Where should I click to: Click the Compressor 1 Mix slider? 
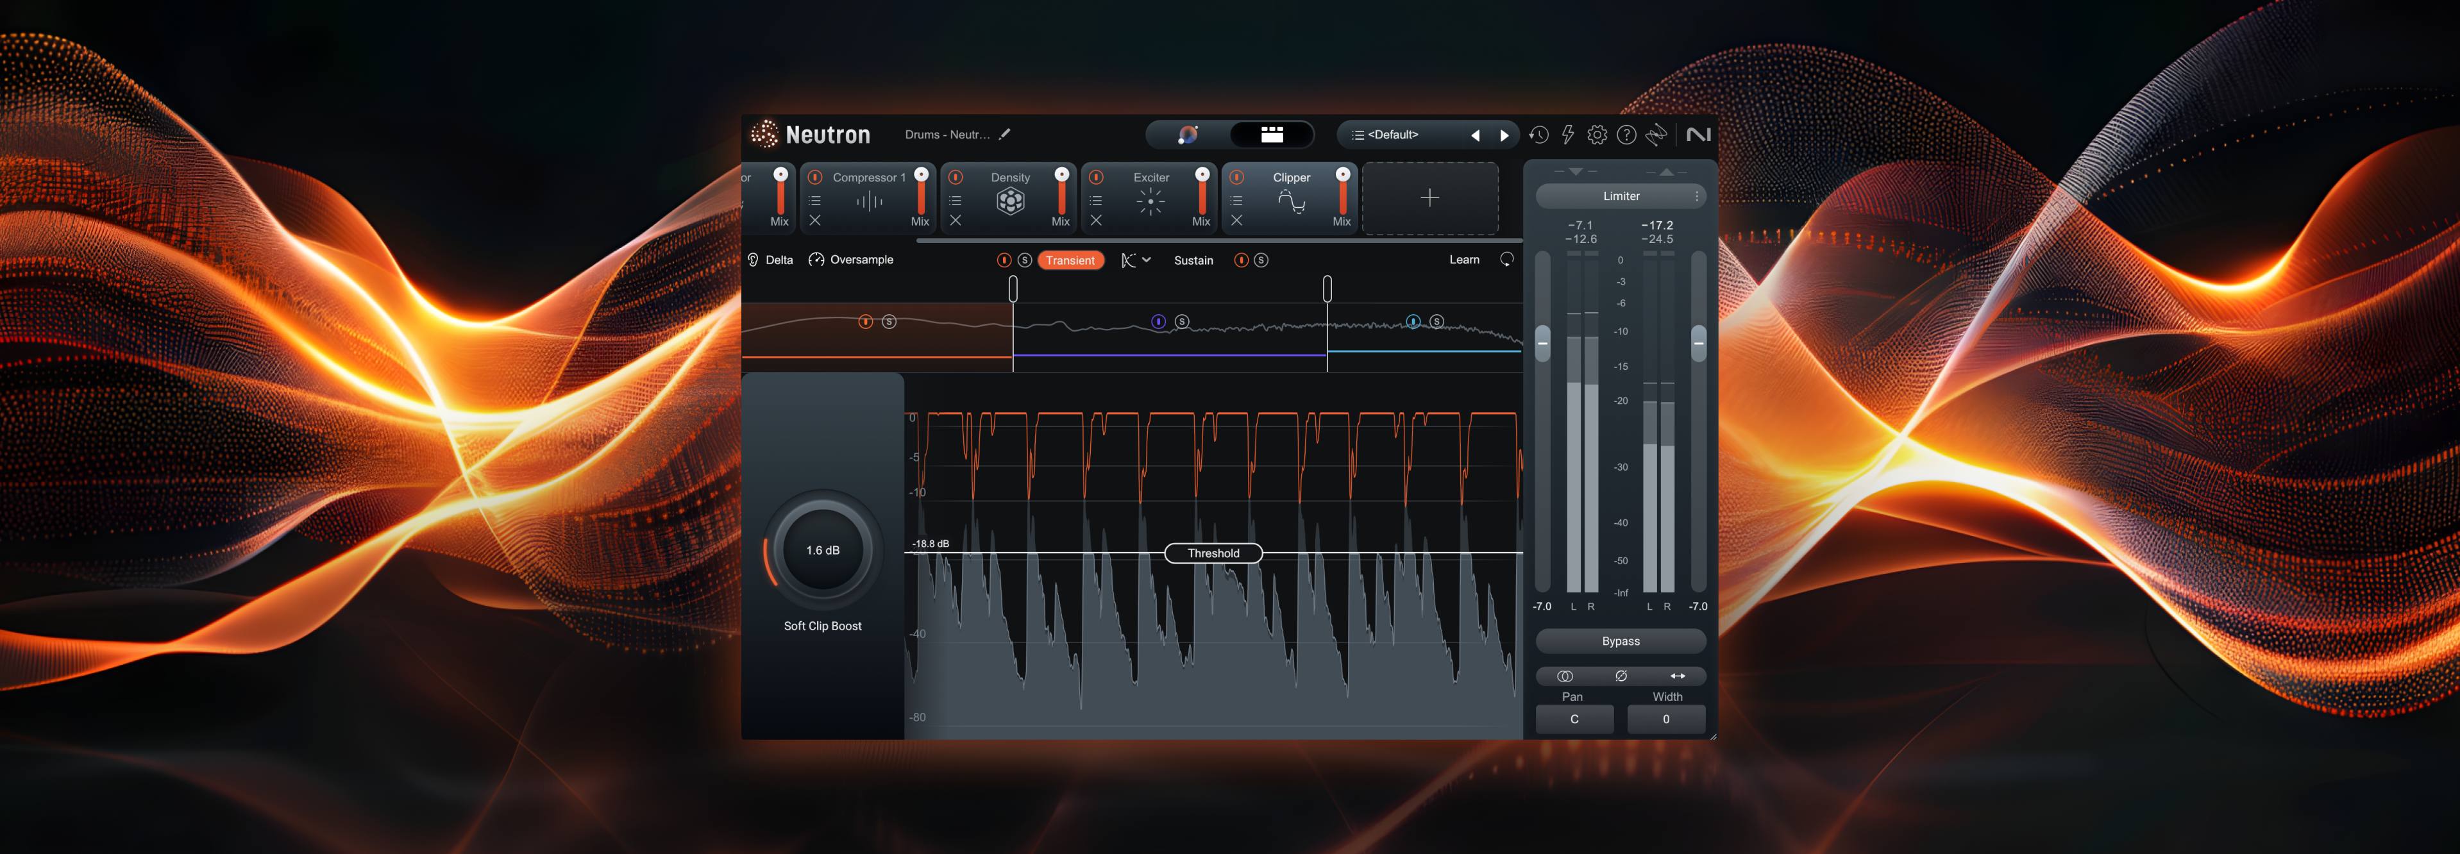tap(921, 191)
